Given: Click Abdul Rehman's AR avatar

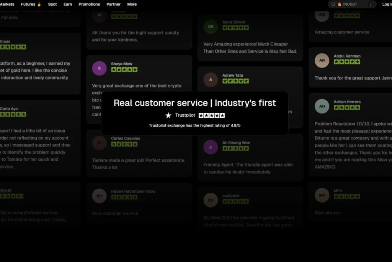Looking at the screenshot, I should coord(322,60).
